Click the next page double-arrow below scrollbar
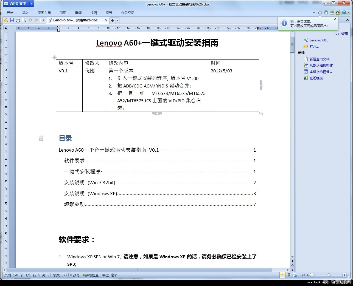353x286 pixels. coord(292,270)
